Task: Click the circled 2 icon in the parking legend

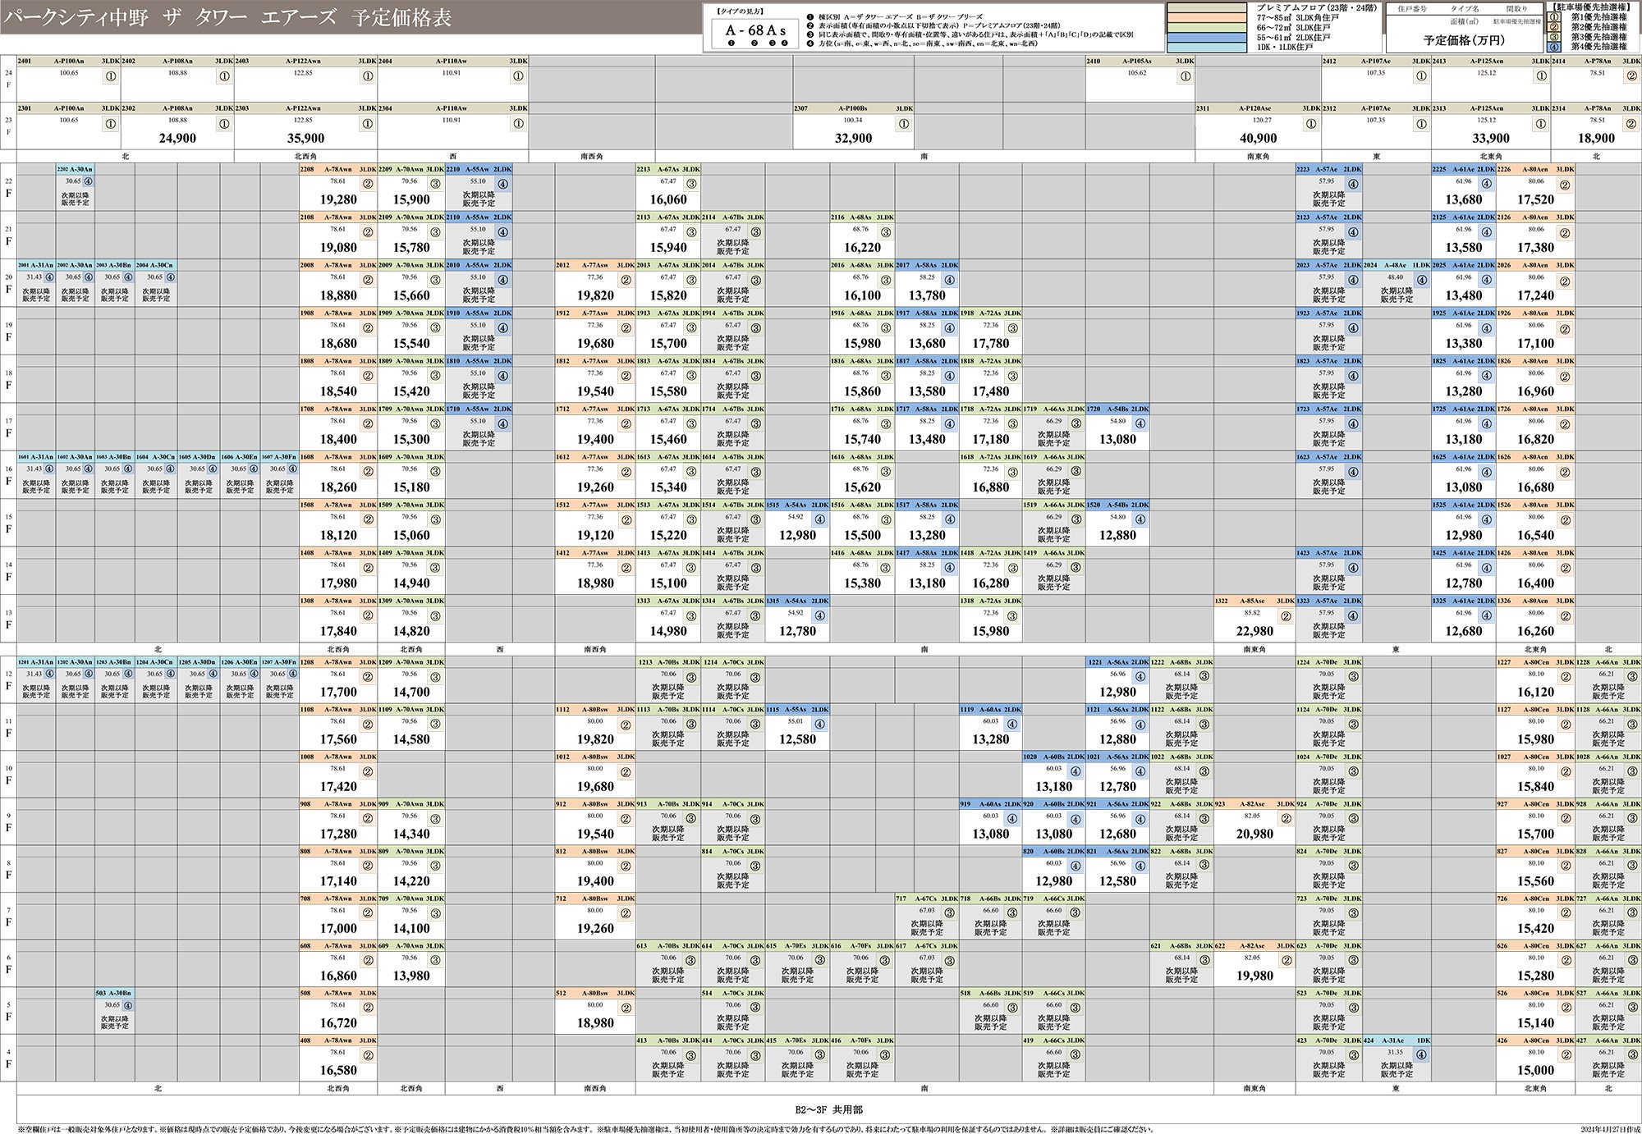Action: [x=1553, y=27]
